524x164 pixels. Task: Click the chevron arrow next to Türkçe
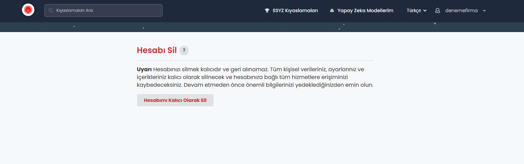click(x=425, y=11)
